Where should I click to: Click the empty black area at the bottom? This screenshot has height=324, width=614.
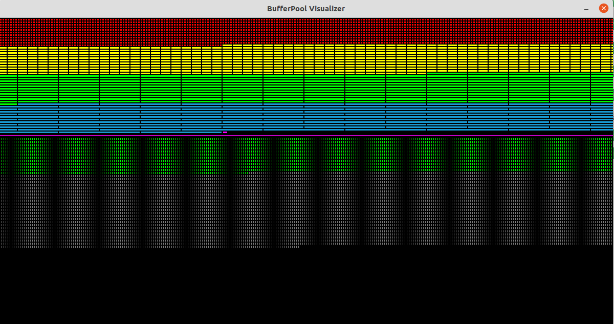pyautogui.click(x=307, y=287)
